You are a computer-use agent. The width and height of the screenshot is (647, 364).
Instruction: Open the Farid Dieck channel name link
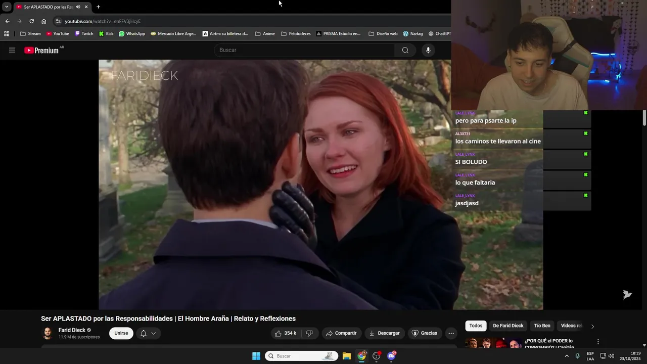click(x=72, y=330)
